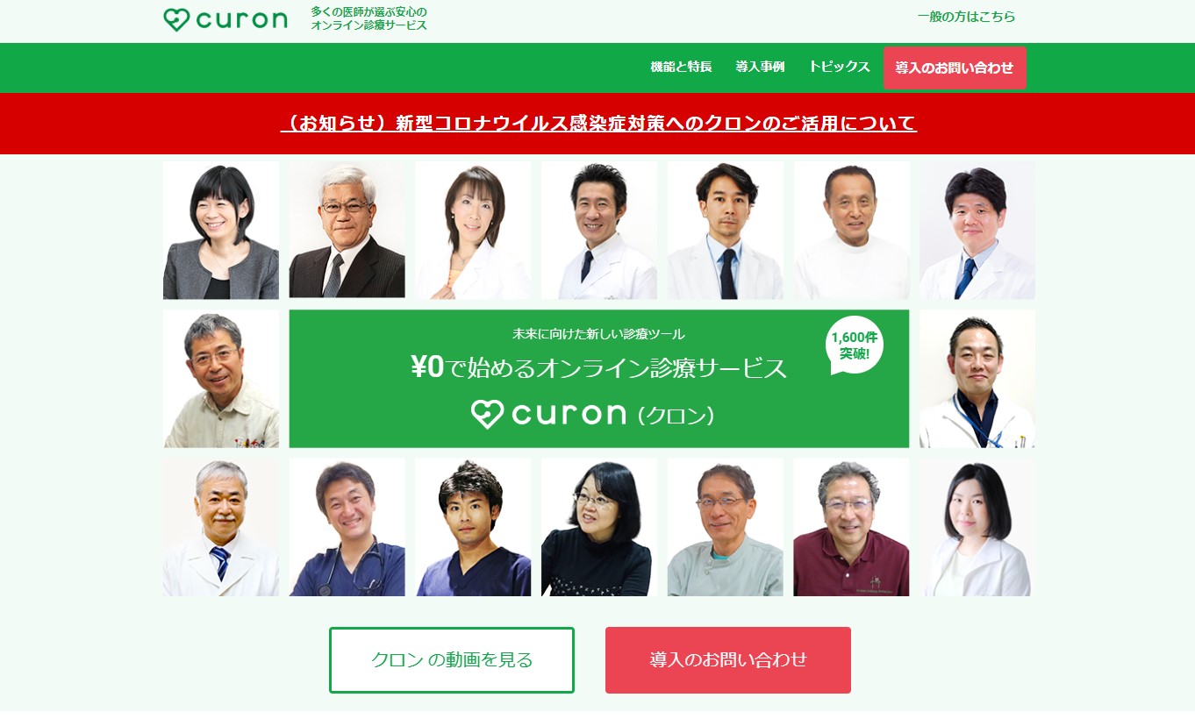Click the クロン の動画を見る button
This screenshot has height=726, width=1195.
(452, 660)
